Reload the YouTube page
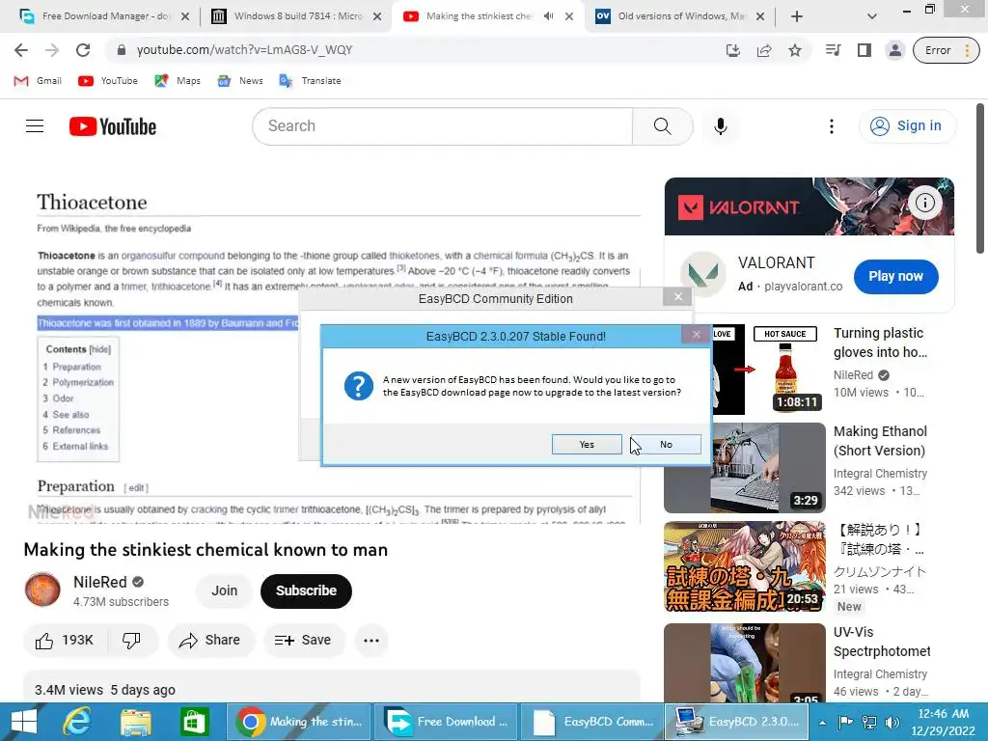This screenshot has width=988, height=741. tap(83, 50)
